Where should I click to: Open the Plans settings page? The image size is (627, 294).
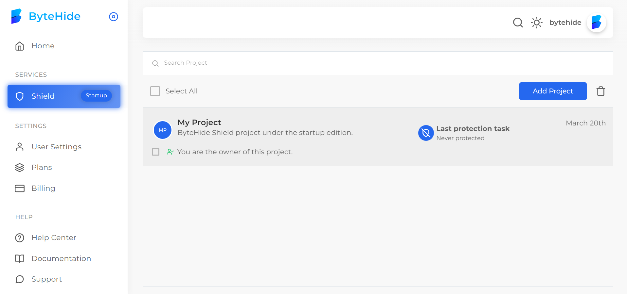point(42,167)
